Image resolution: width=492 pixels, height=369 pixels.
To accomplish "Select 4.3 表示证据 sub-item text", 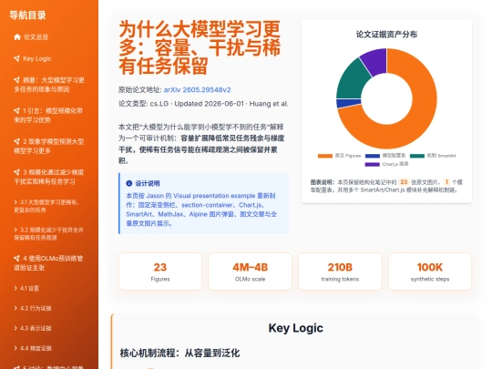I will 36,329.
